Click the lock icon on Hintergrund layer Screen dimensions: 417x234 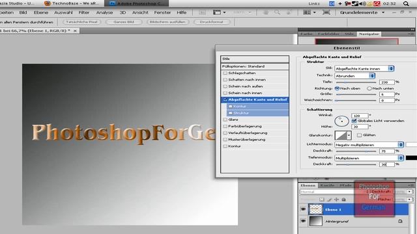pyautogui.click(x=400, y=221)
